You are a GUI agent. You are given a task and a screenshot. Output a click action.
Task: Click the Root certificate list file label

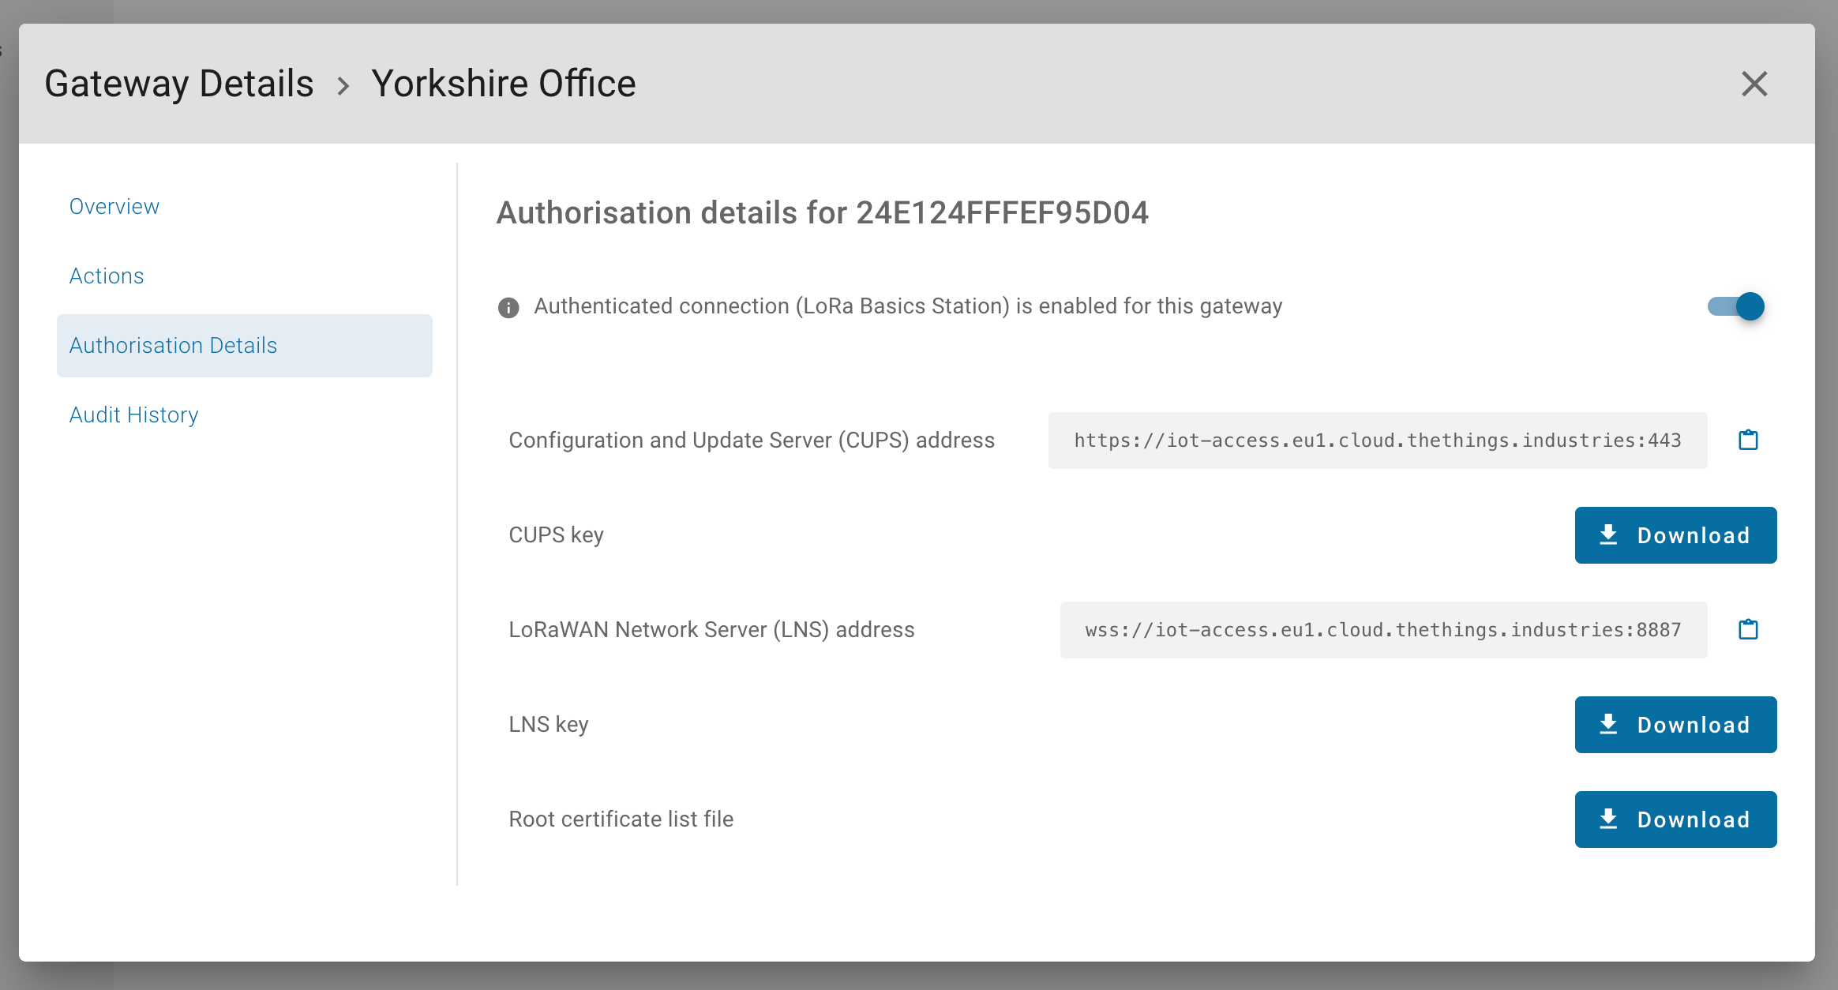coord(621,819)
